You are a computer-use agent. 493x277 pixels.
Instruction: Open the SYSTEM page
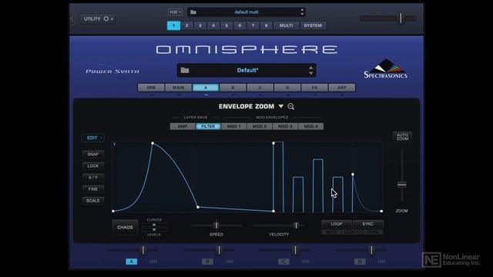tap(313, 25)
